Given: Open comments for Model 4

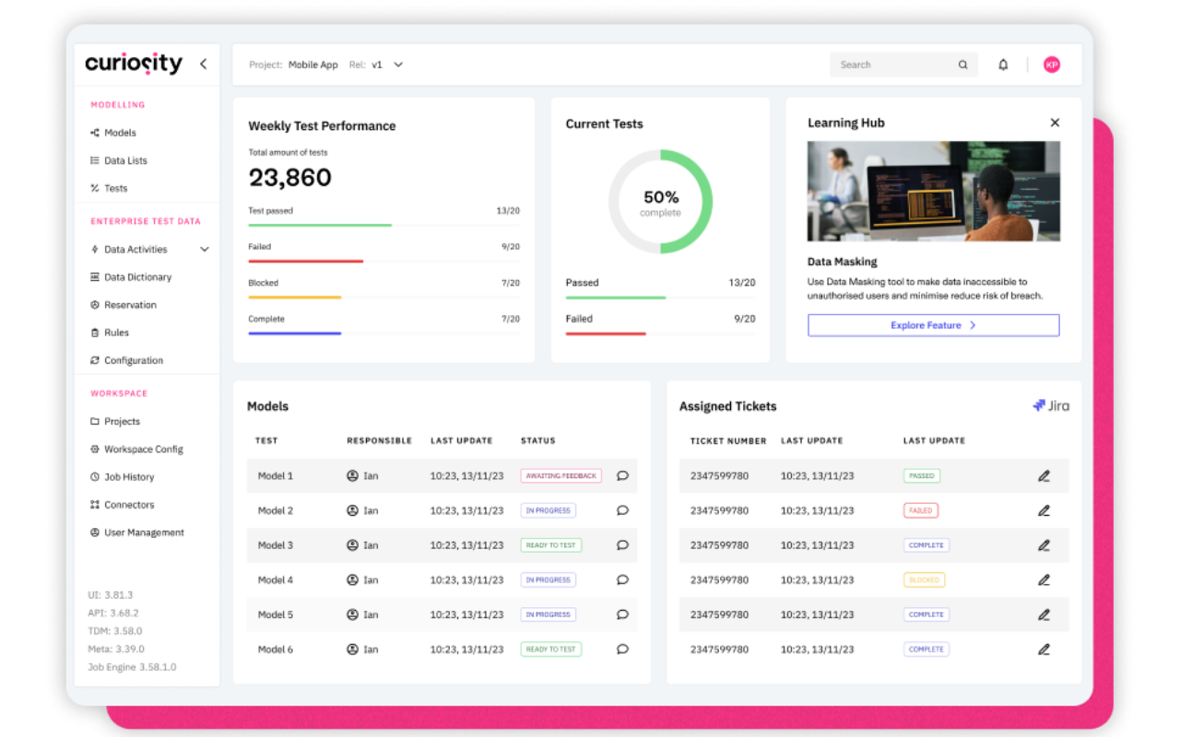Looking at the screenshot, I should [622, 580].
